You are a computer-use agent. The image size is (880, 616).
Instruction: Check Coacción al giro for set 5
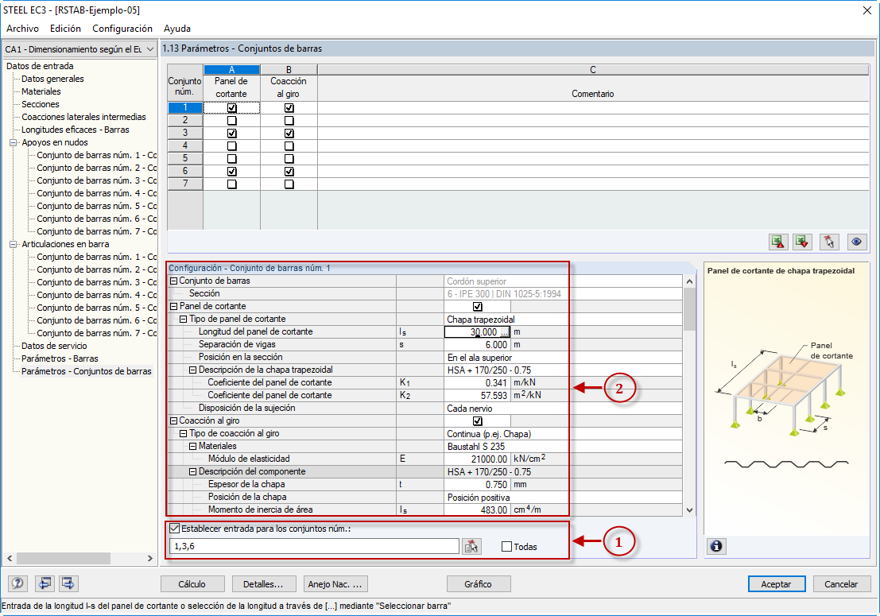point(289,159)
